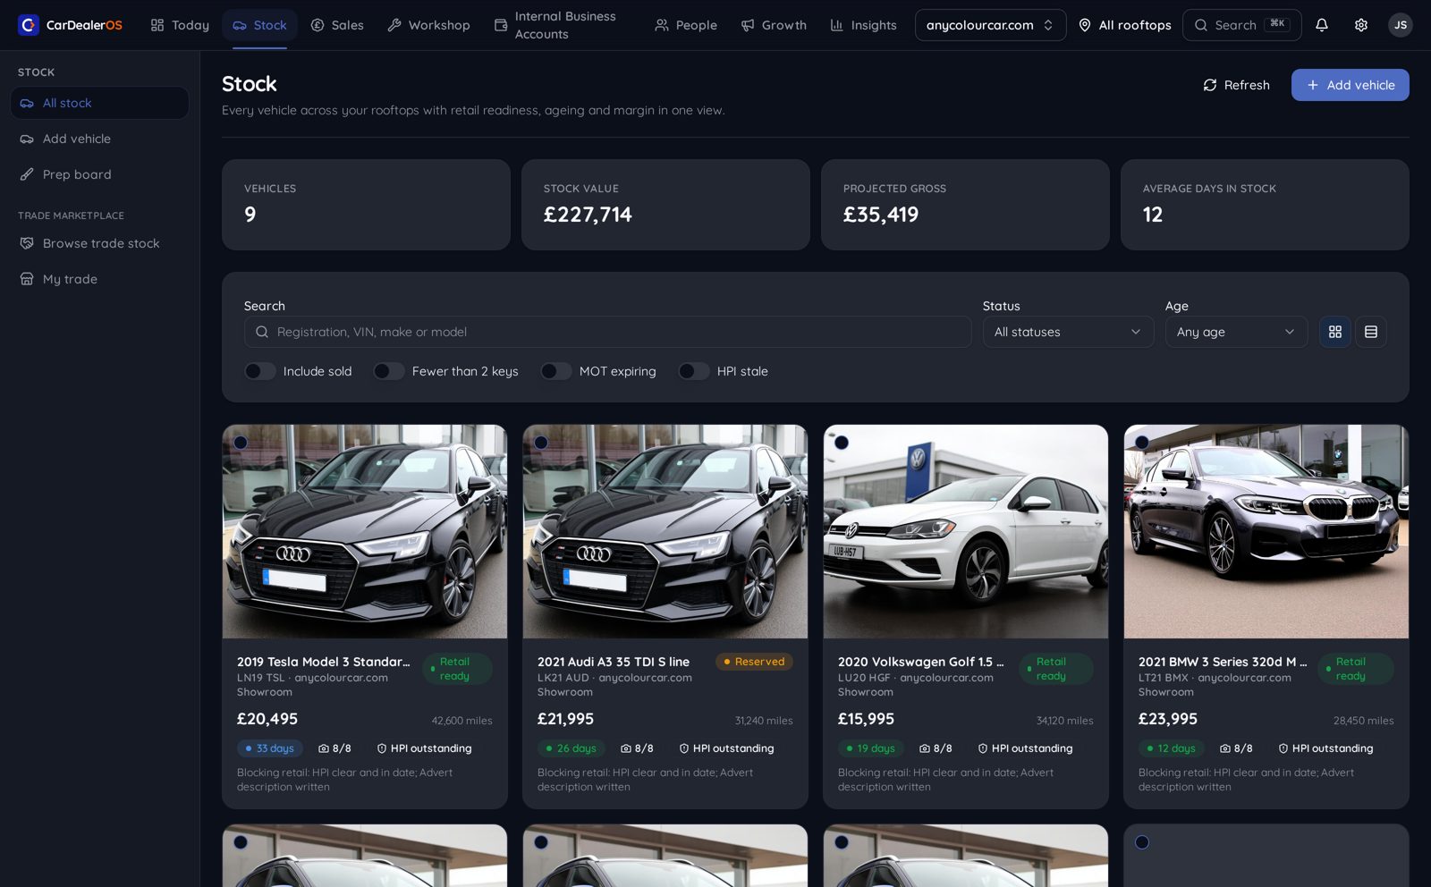Click the Add vehicle car icon in sidebar
1431x887 pixels.
[27, 139]
